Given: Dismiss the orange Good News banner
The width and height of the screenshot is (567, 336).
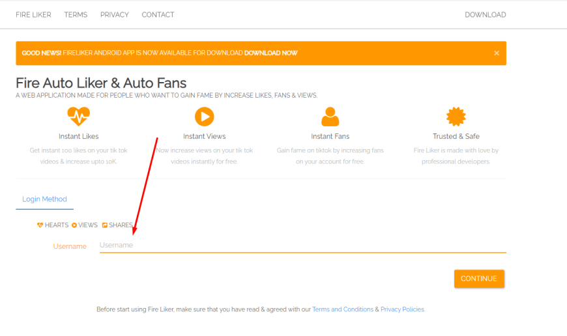Looking at the screenshot, I should point(497,53).
